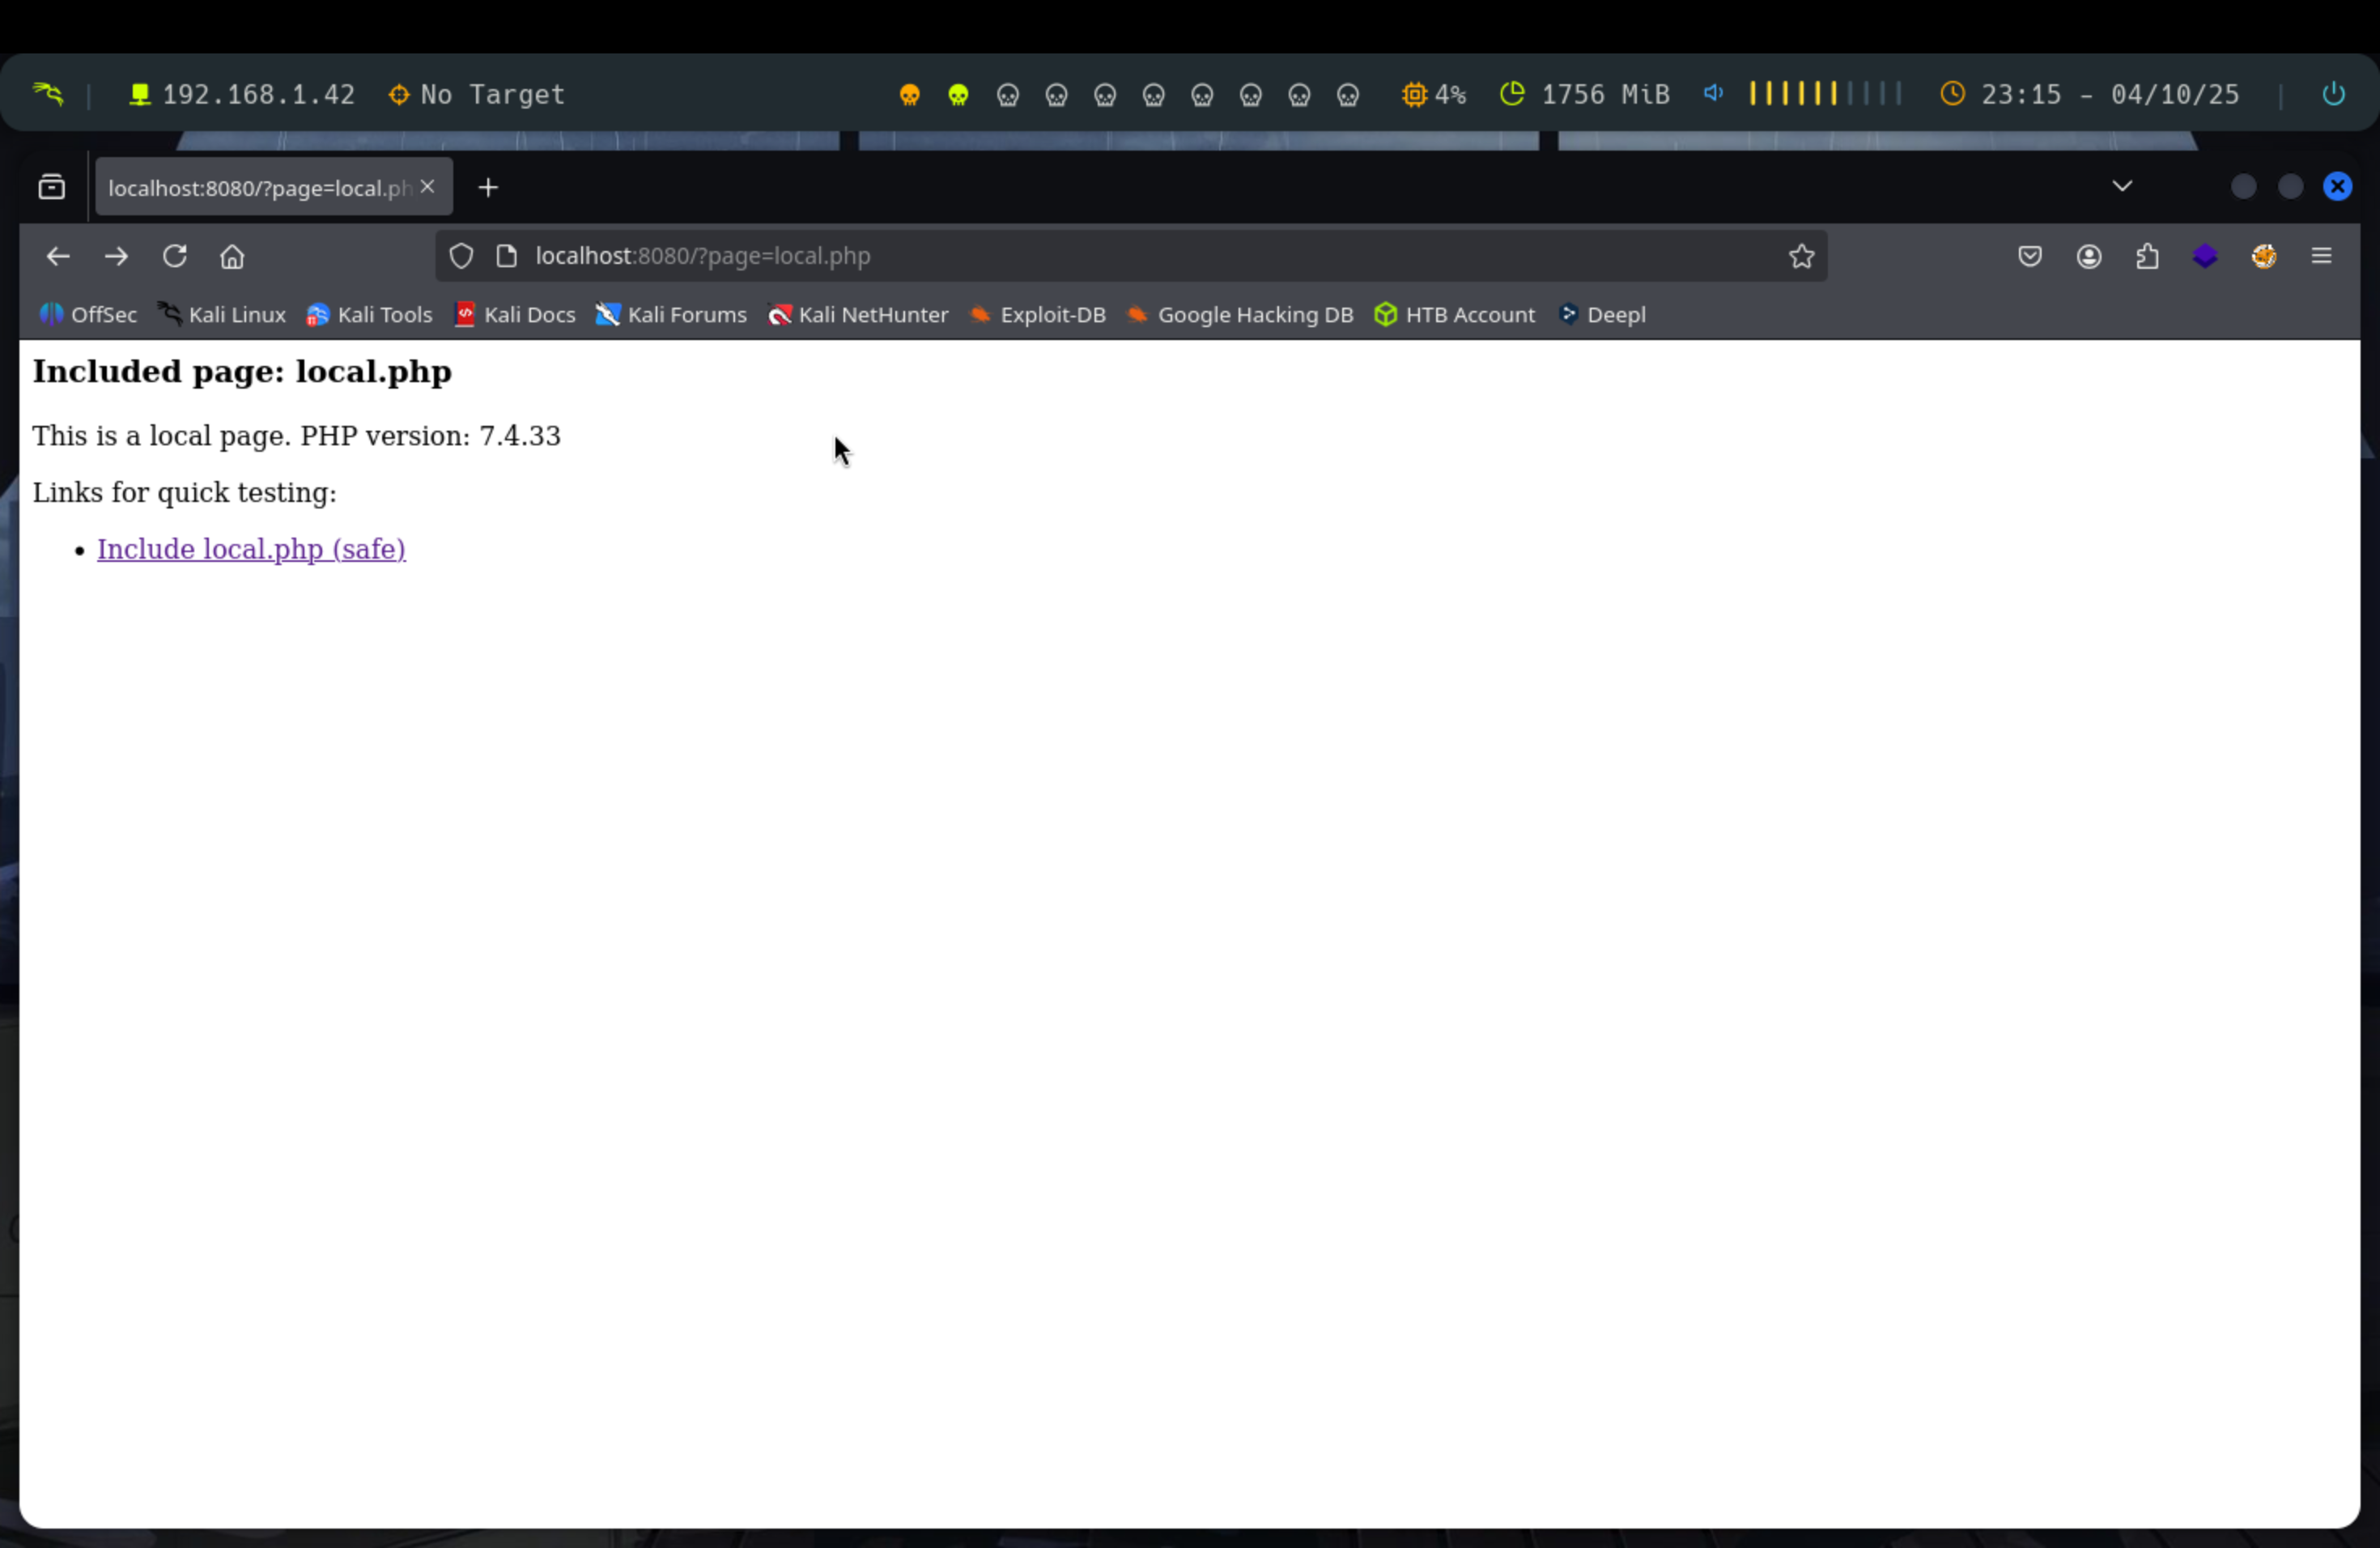This screenshot has width=2380, height=1548.
Task: Bookmark this page with the star icon
Action: point(1801,256)
